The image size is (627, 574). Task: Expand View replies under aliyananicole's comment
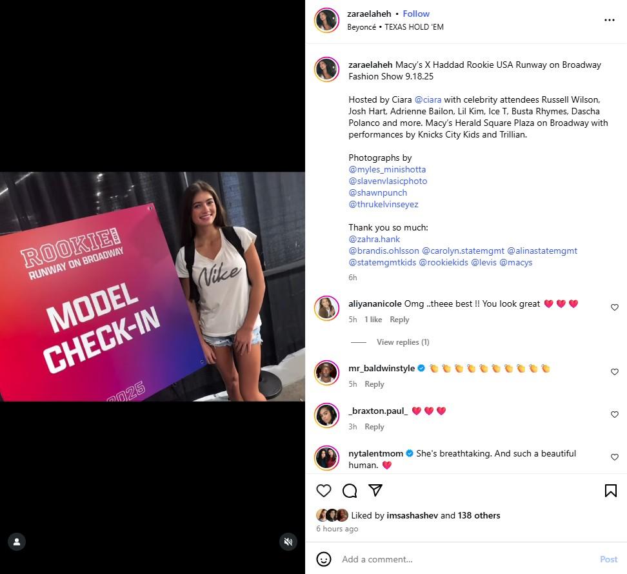(403, 342)
